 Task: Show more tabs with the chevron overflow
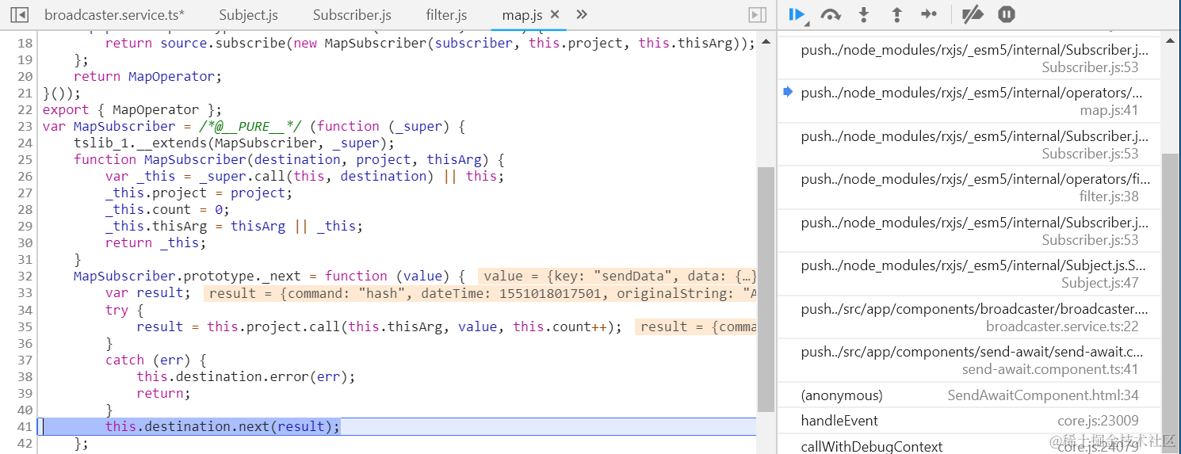(x=582, y=14)
